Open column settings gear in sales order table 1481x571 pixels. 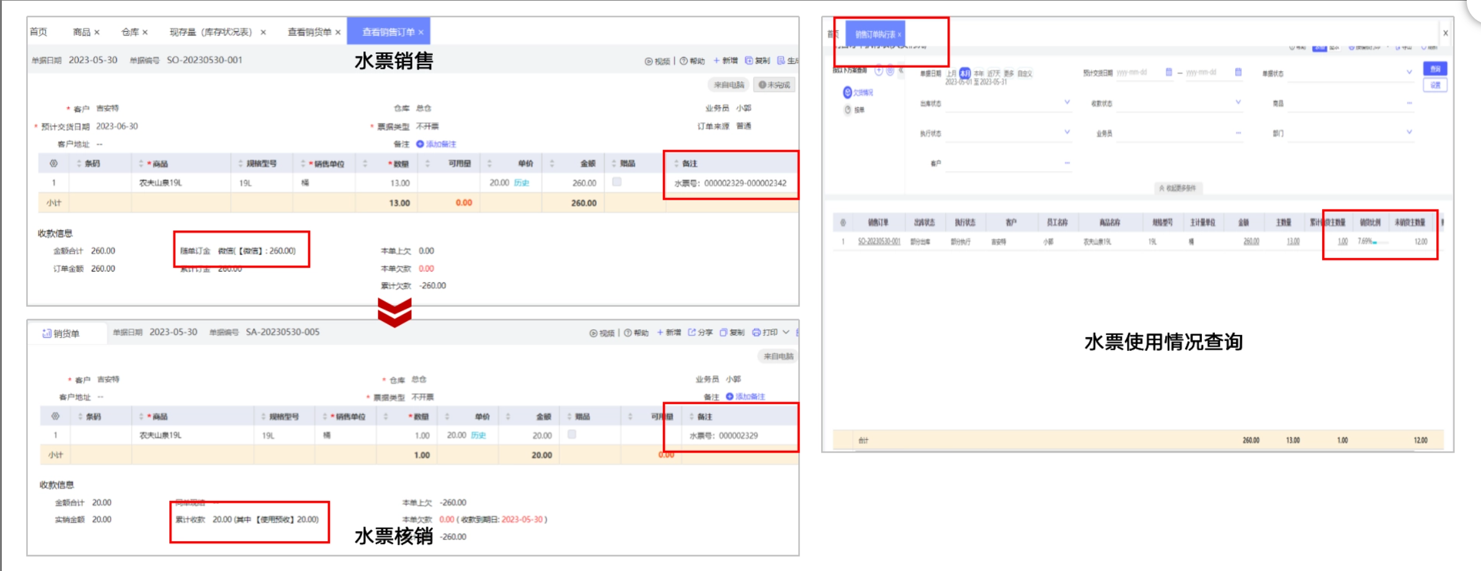pos(54,164)
